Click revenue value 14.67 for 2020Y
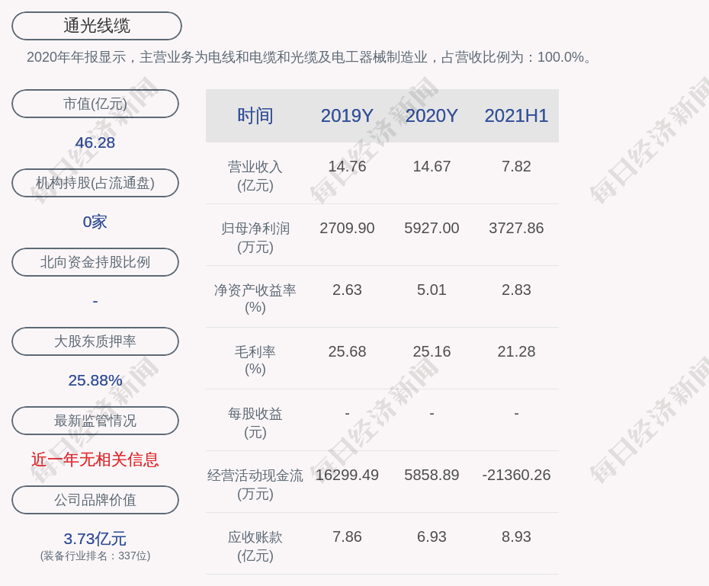Image resolution: width=709 pixels, height=586 pixels. [431, 166]
